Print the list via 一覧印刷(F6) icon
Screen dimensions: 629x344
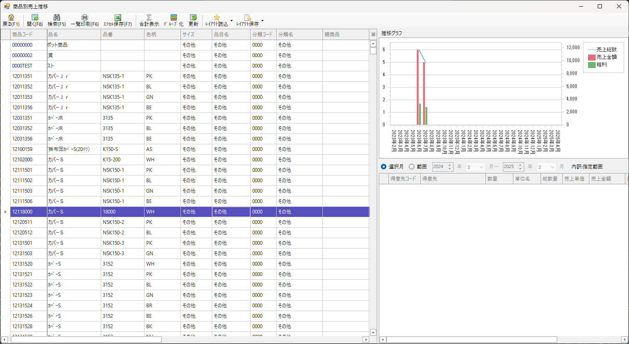[x=84, y=18]
